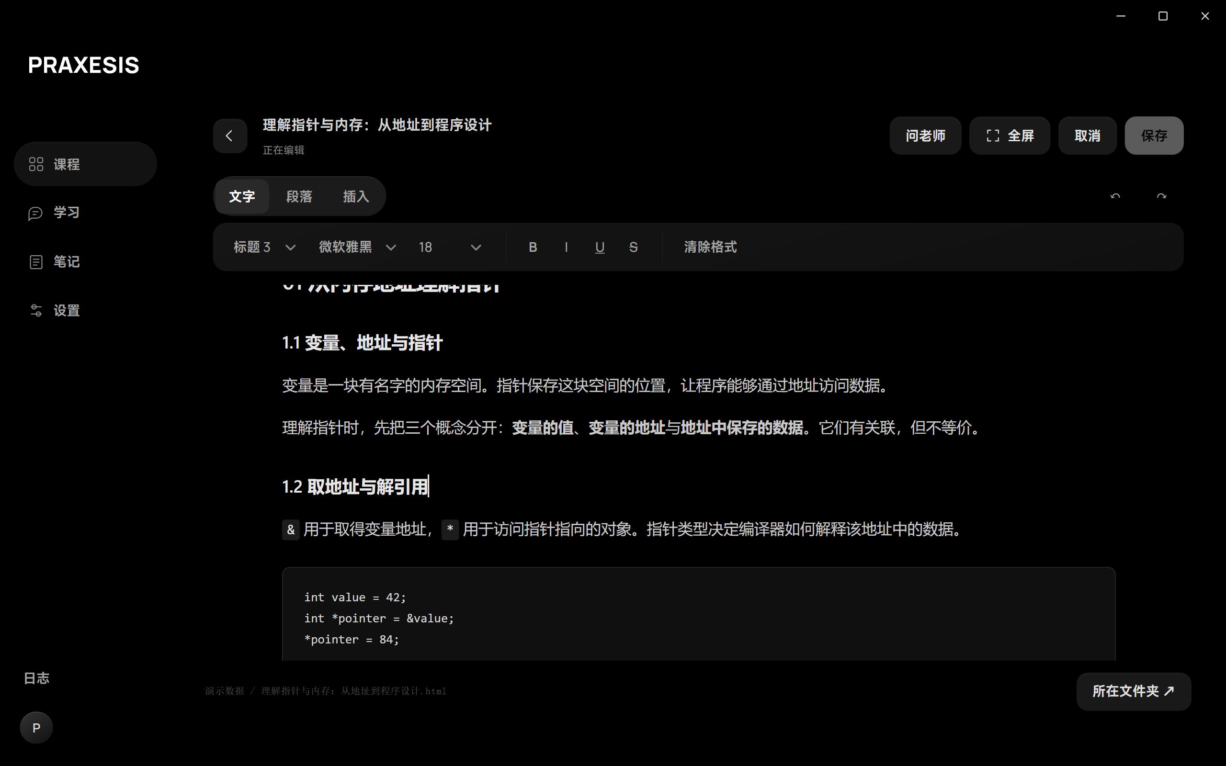Open 所在文件夹 containing folder
1226x766 pixels.
pos(1134,691)
